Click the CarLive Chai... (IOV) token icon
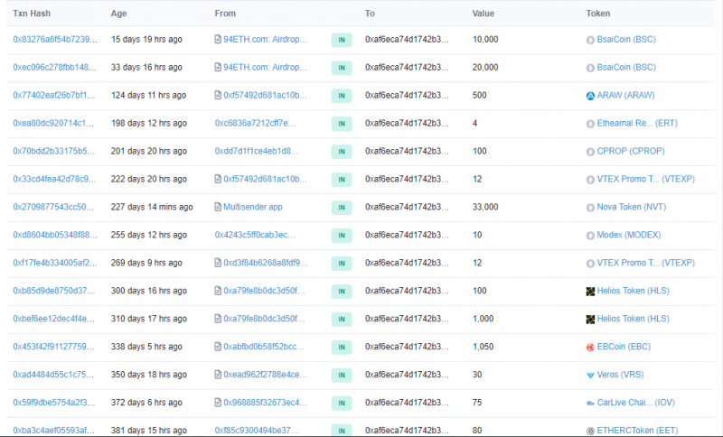This screenshot has width=723, height=437. coord(590,404)
